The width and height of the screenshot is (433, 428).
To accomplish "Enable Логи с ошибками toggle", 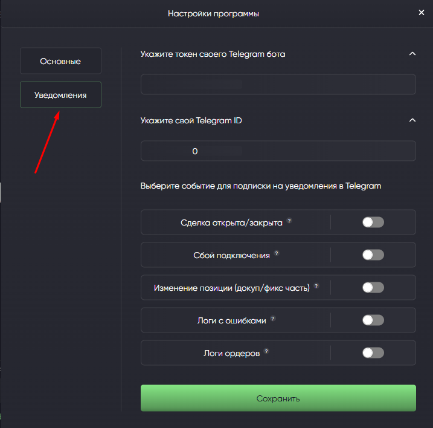I will pyautogui.click(x=373, y=320).
